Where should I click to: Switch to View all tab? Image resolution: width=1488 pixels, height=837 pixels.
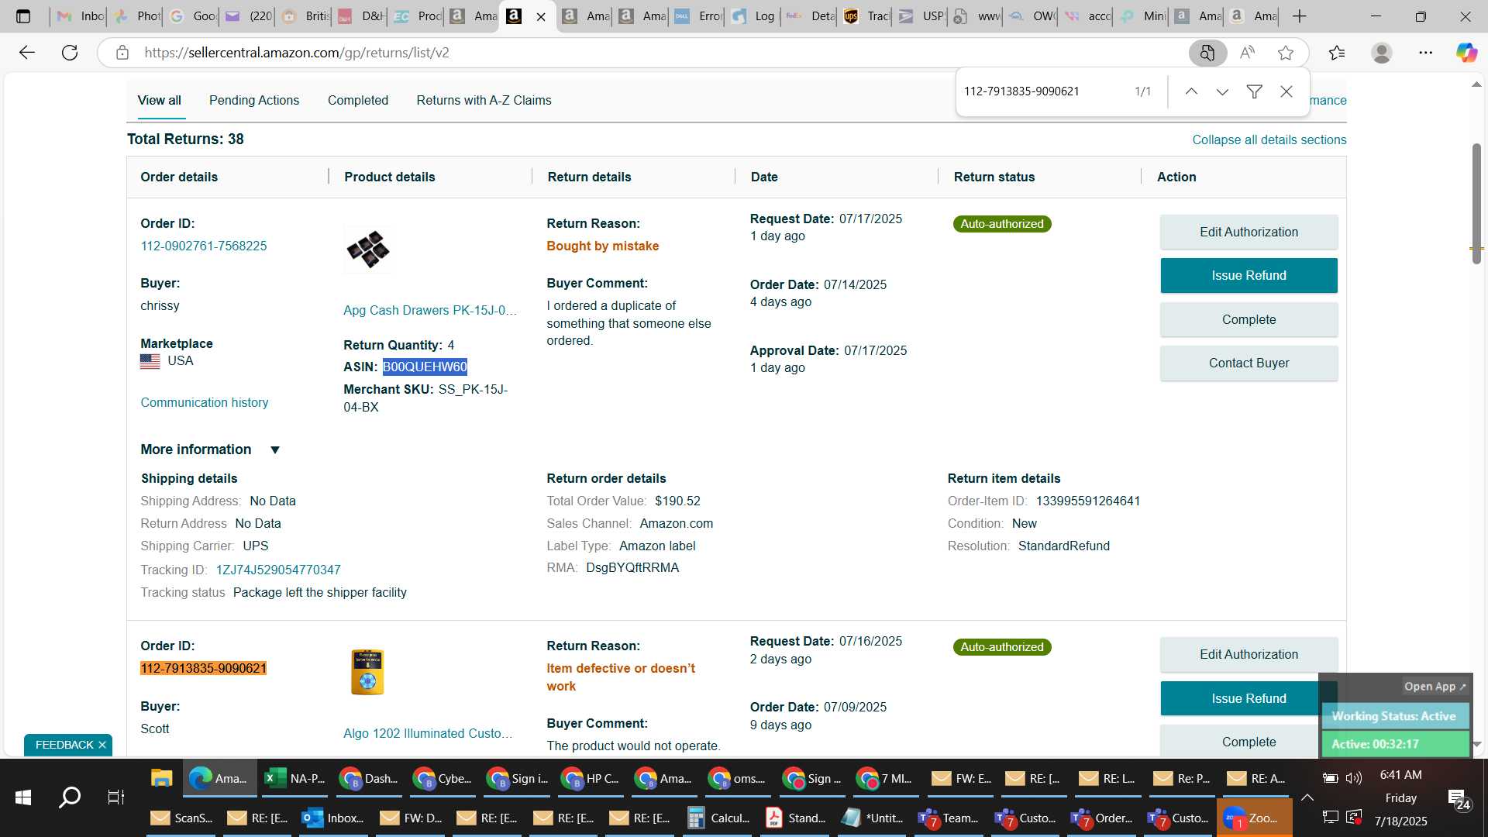pyautogui.click(x=159, y=100)
